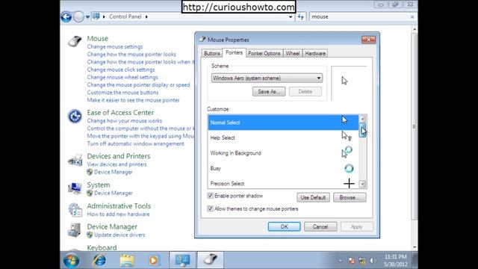Click the Administrative Tools icon
Screen dimensions: 478x269
tap(75, 210)
